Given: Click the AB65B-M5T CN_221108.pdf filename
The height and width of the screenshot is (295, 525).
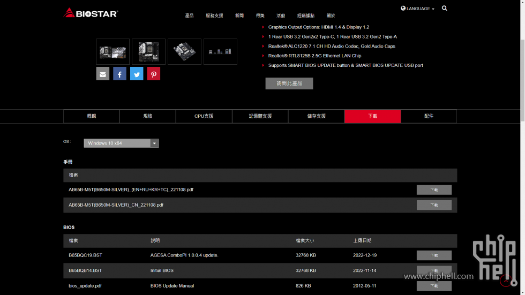Looking at the screenshot, I should (116, 205).
